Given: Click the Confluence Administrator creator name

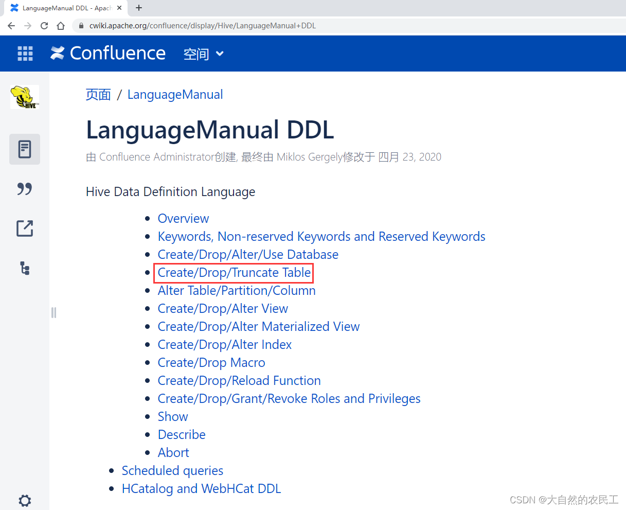Looking at the screenshot, I should [x=156, y=157].
